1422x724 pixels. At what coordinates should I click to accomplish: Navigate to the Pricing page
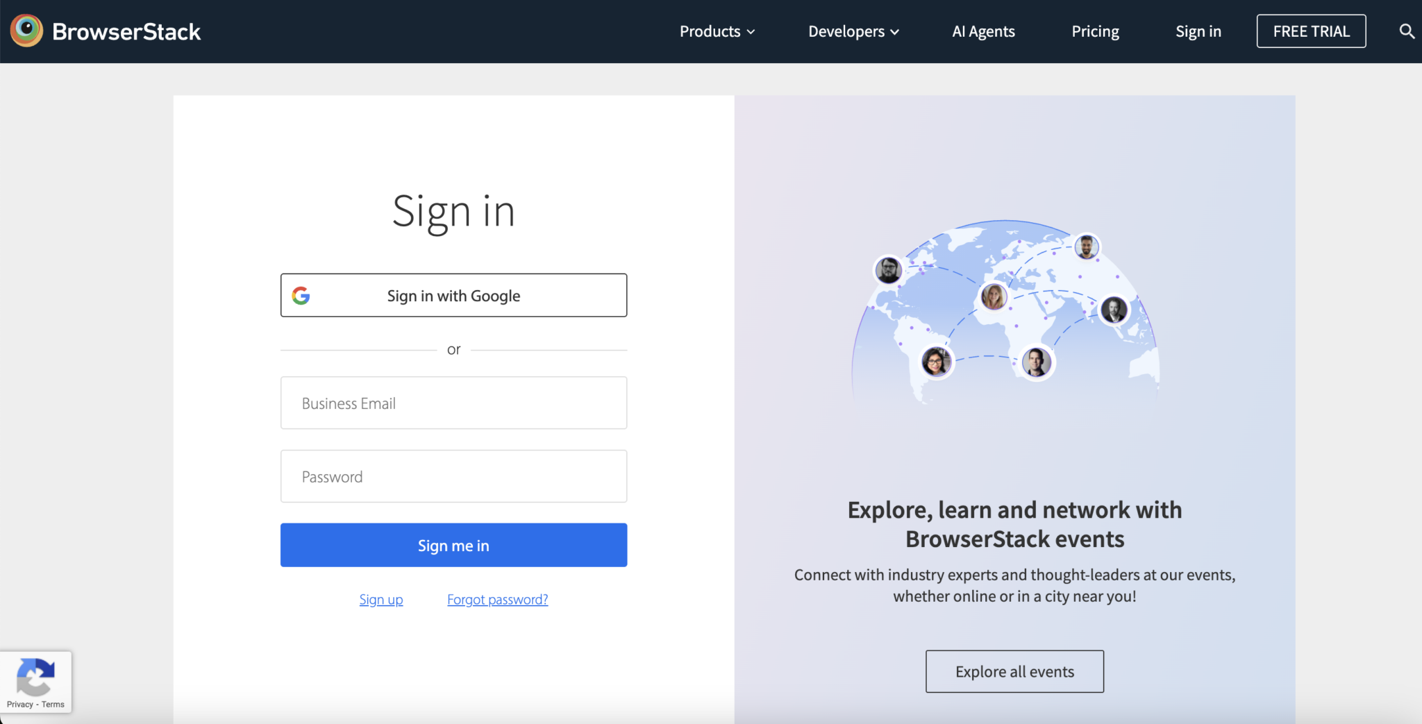click(x=1095, y=31)
